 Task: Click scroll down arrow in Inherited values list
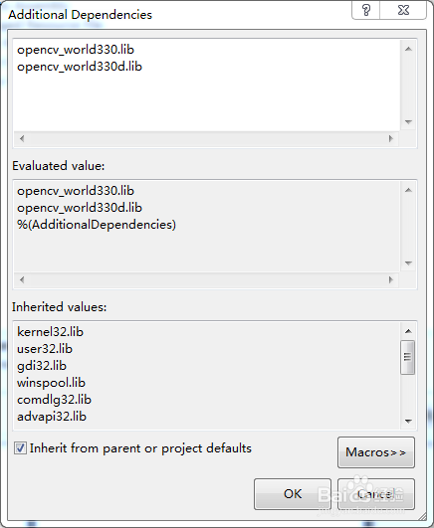[x=408, y=421]
